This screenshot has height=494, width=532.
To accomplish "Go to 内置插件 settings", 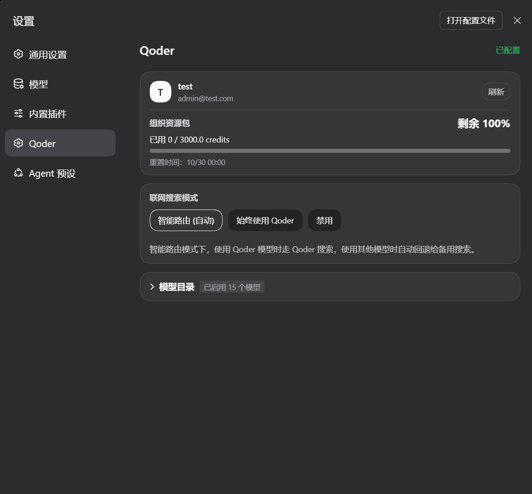I will point(60,114).
